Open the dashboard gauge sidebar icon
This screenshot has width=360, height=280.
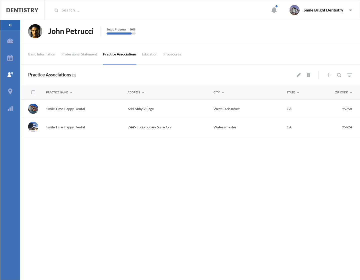(10, 41)
